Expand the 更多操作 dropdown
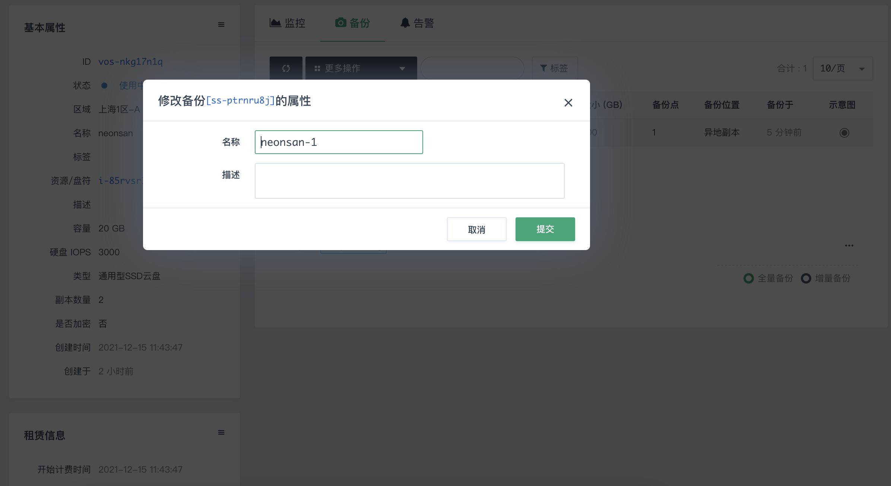This screenshot has height=486, width=891. pyautogui.click(x=361, y=68)
